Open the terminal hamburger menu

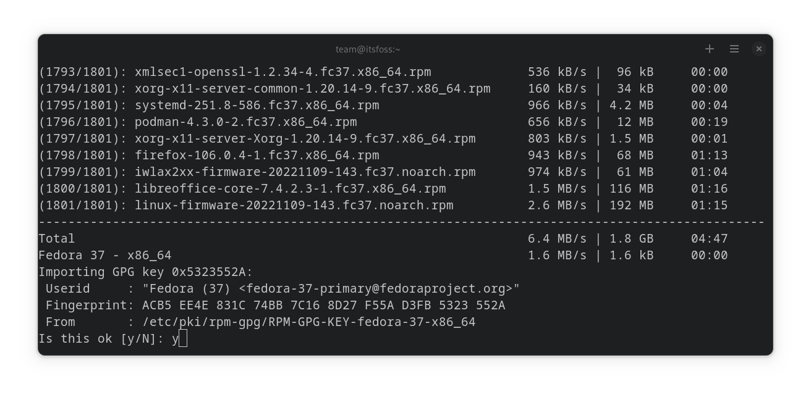point(734,49)
